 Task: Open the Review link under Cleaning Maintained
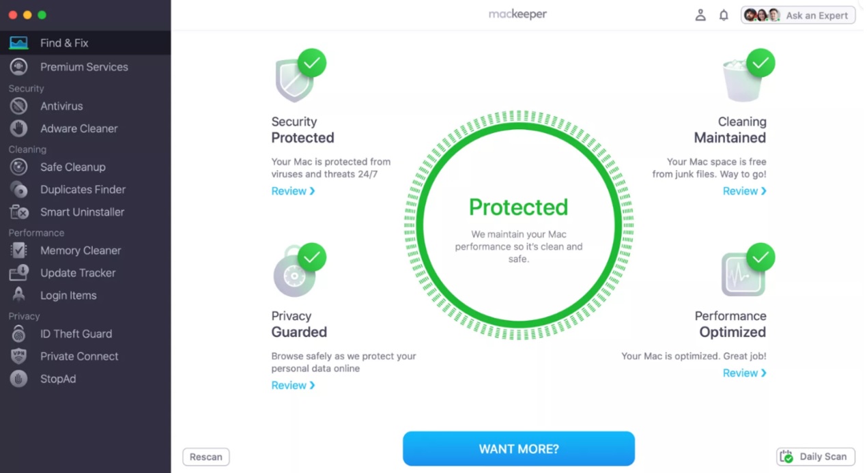(x=744, y=191)
